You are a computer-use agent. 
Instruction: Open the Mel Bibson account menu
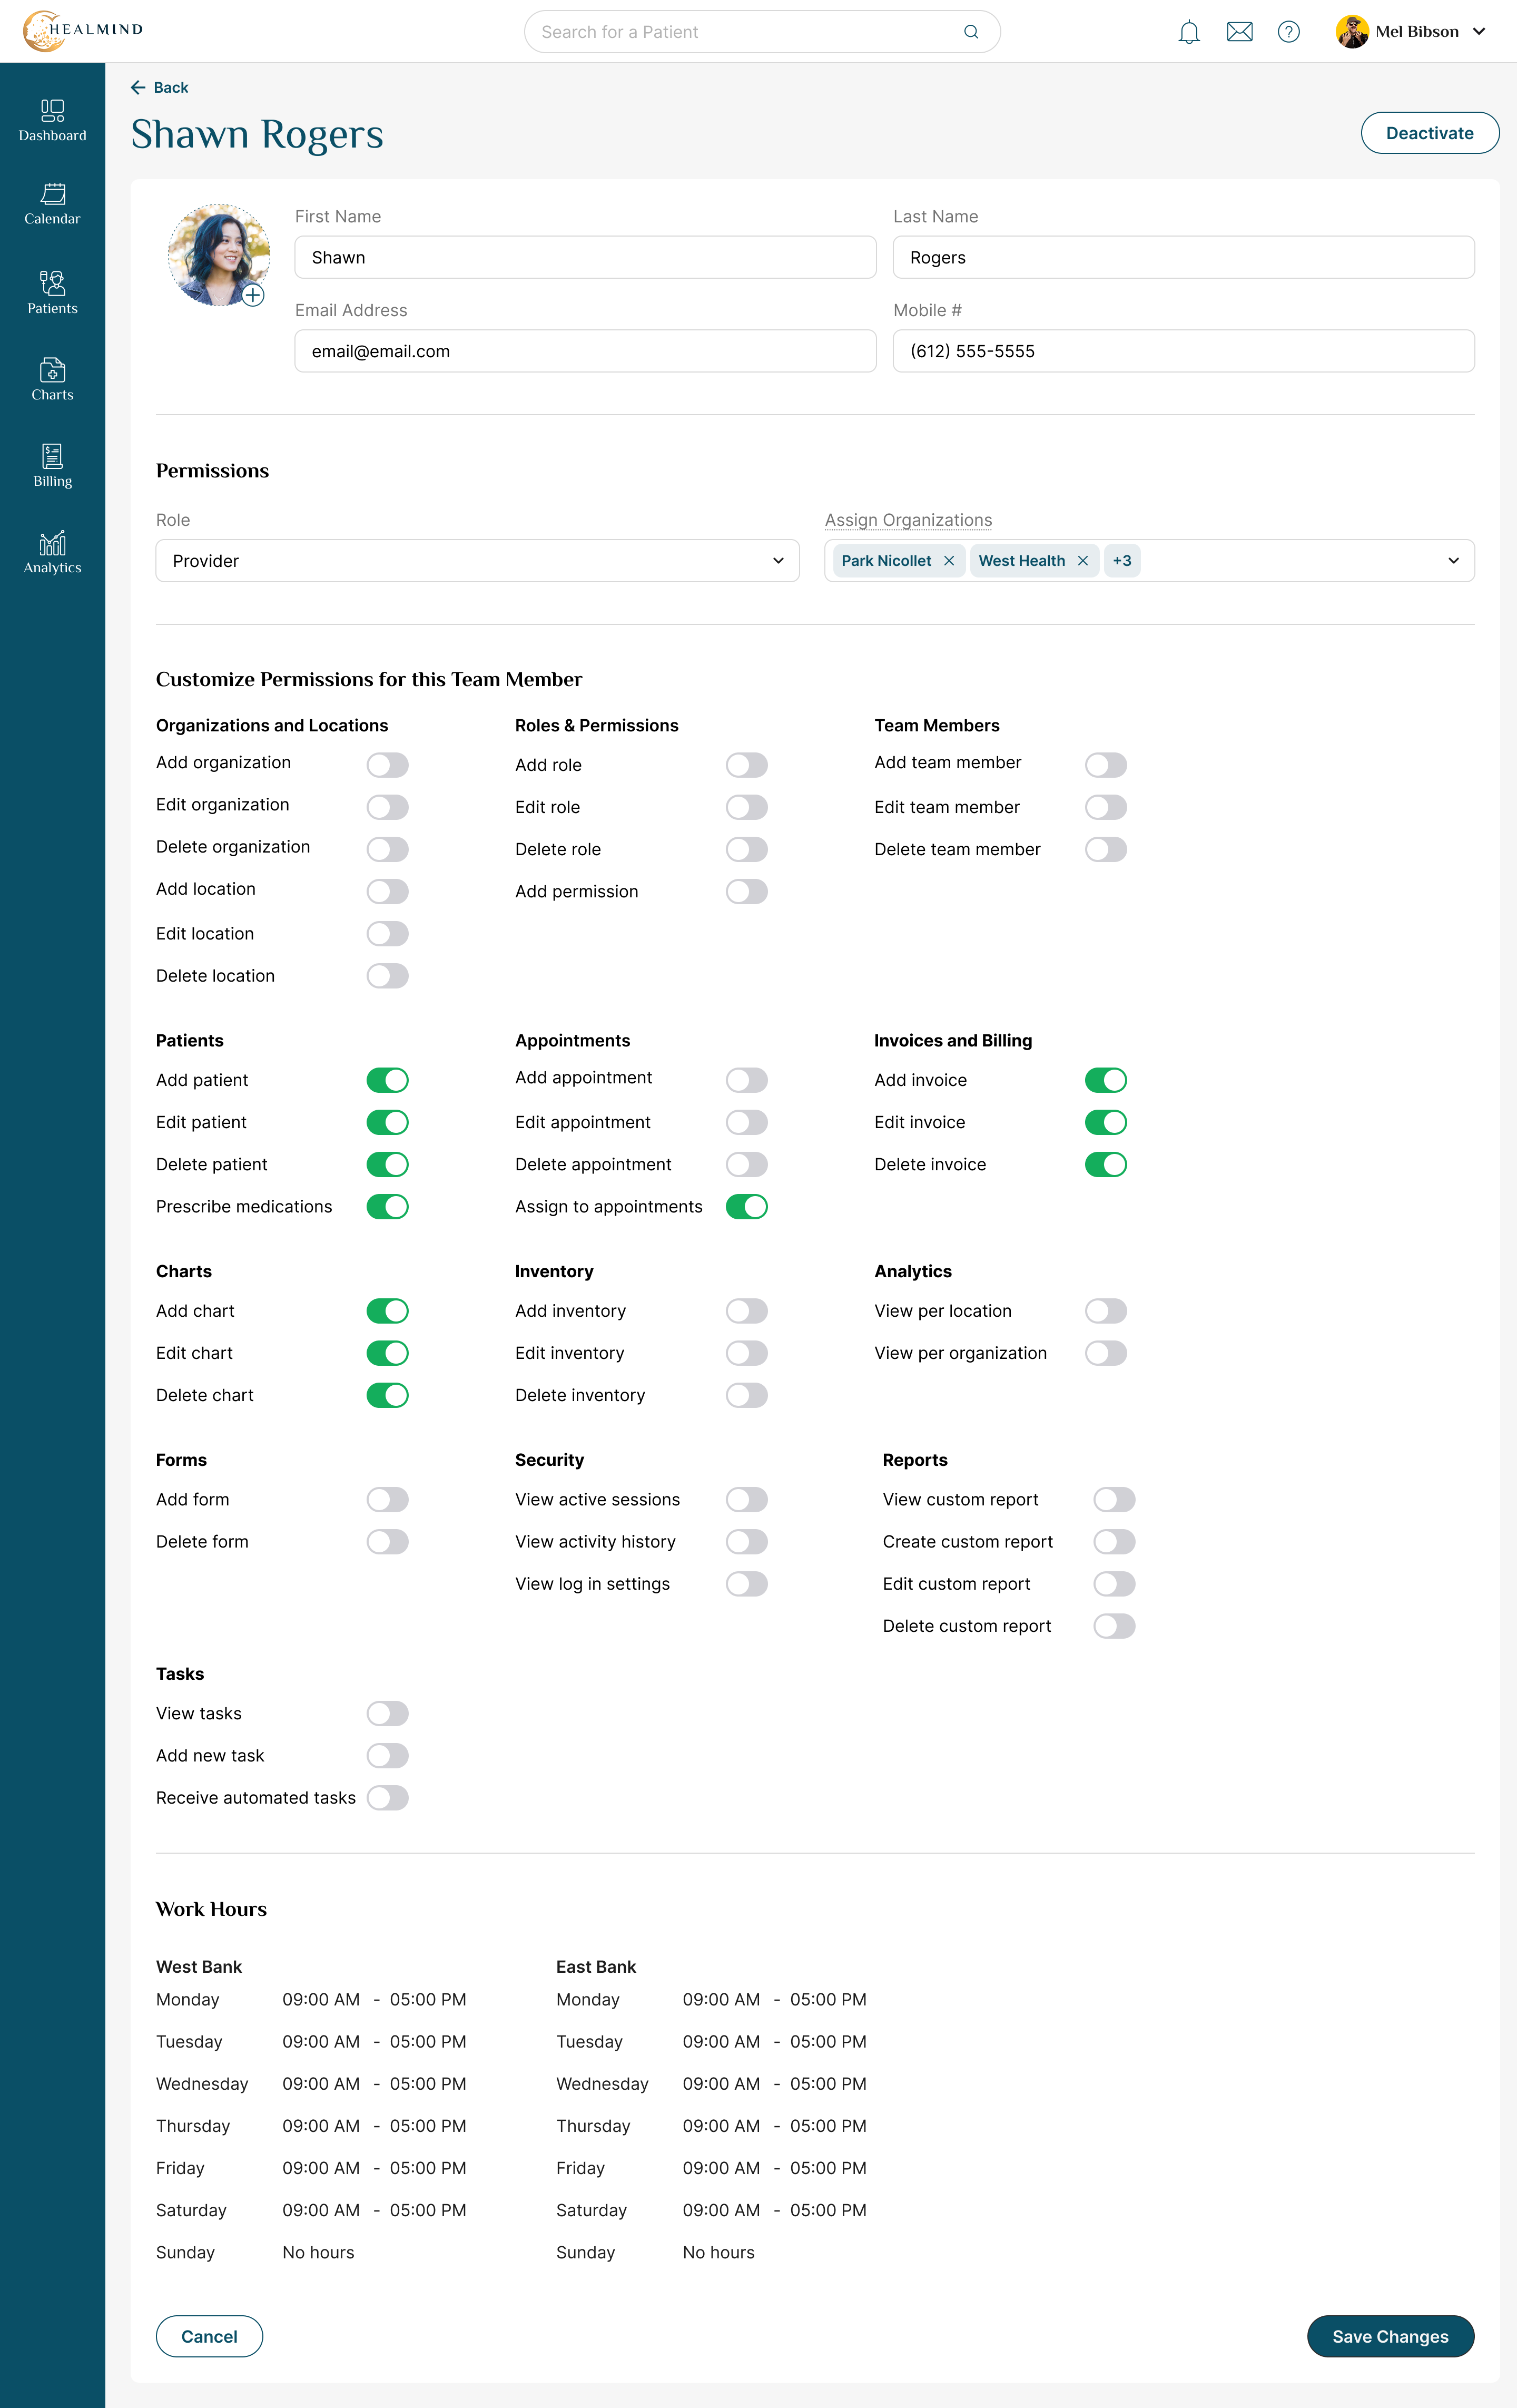tap(1411, 32)
